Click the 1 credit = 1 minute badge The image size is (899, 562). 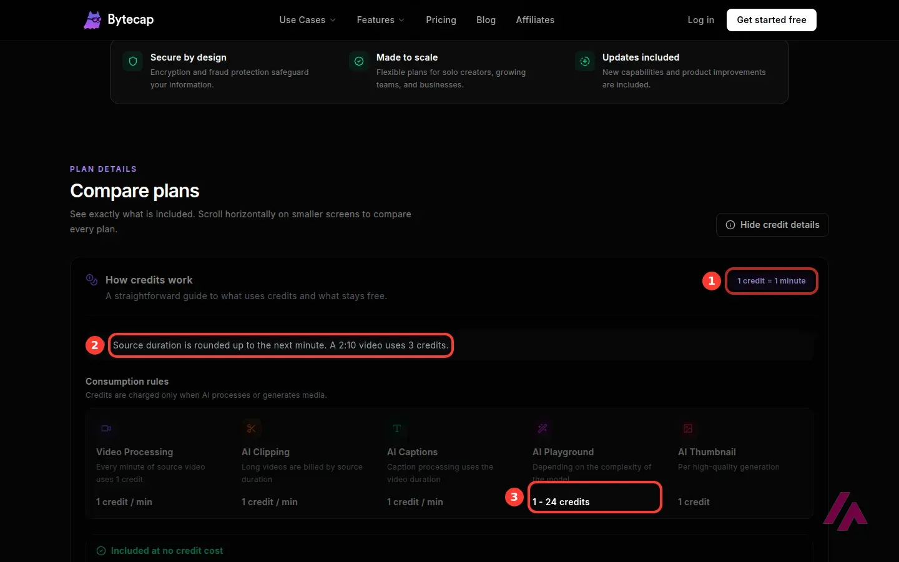(x=772, y=281)
